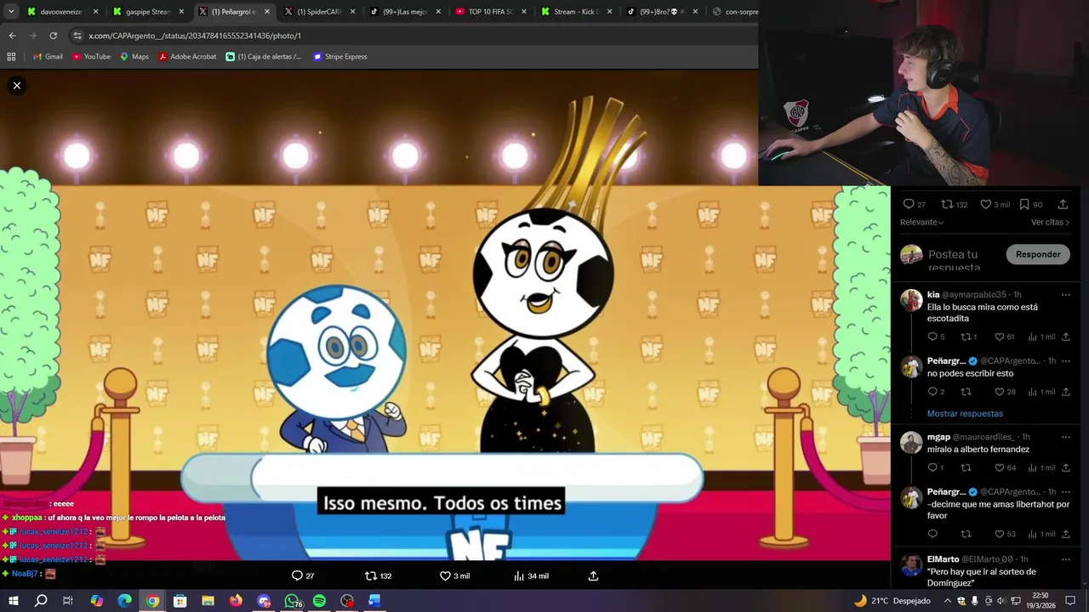Open mgap's profile avatar
Screen dimensions: 1089x612
[x=911, y=442]
